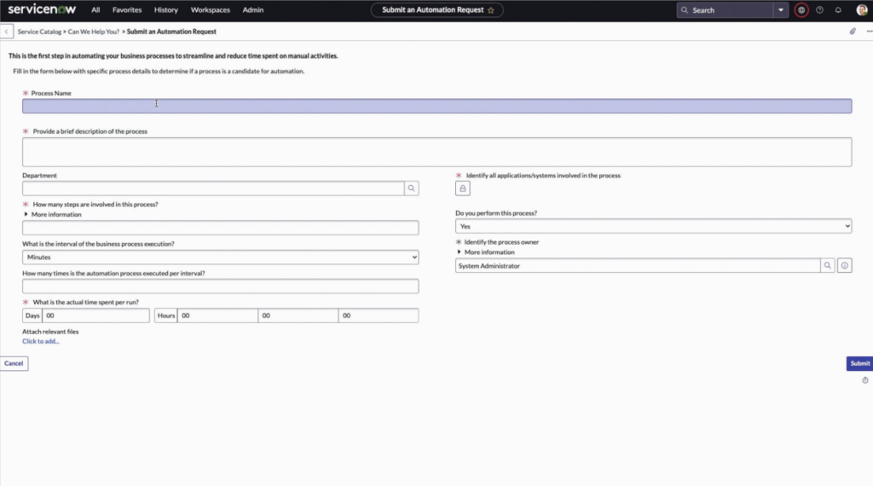The height and width of the screenshot is (486, 873).
Task: Open the 'Do you perform this process?' dropdown
Action: (x=653, y=226)
